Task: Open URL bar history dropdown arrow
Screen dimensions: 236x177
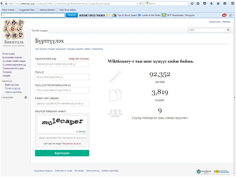Action: pos(137,3)
